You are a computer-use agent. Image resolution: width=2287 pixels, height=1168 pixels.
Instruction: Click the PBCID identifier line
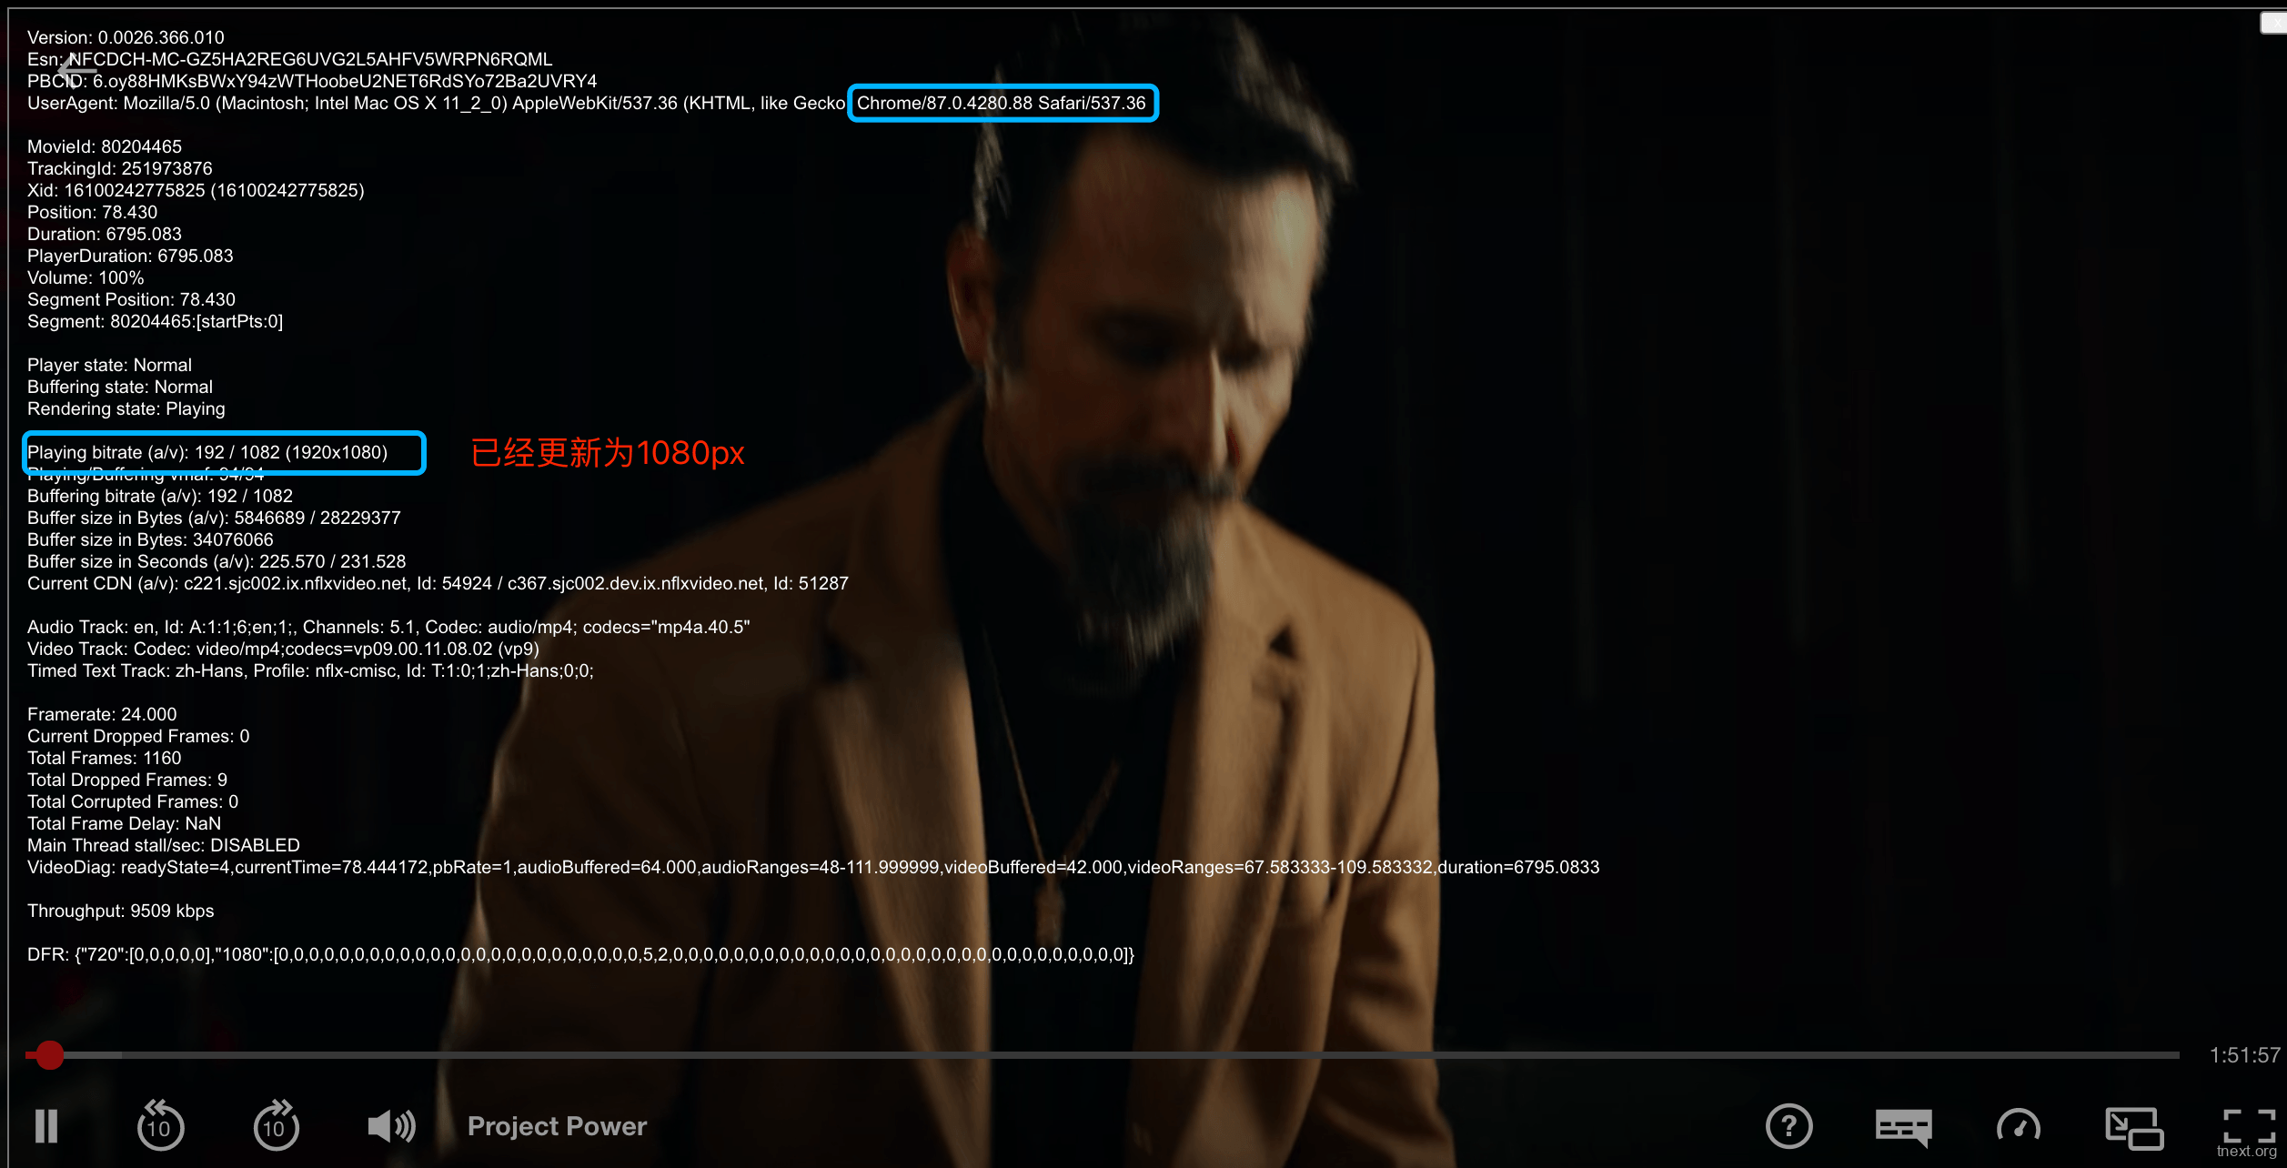pyautogui.click(x=312, y=81)
